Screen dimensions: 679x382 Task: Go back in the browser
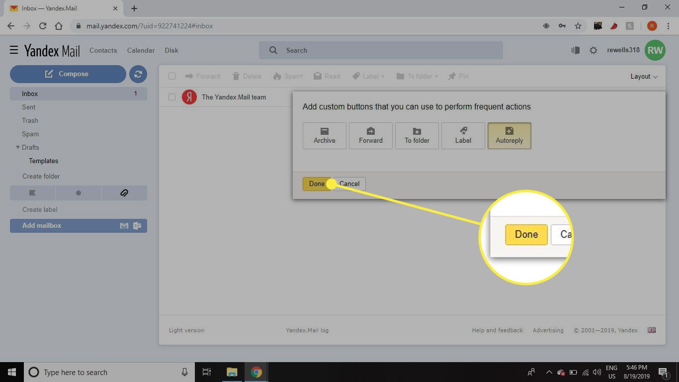pos(11,26)
